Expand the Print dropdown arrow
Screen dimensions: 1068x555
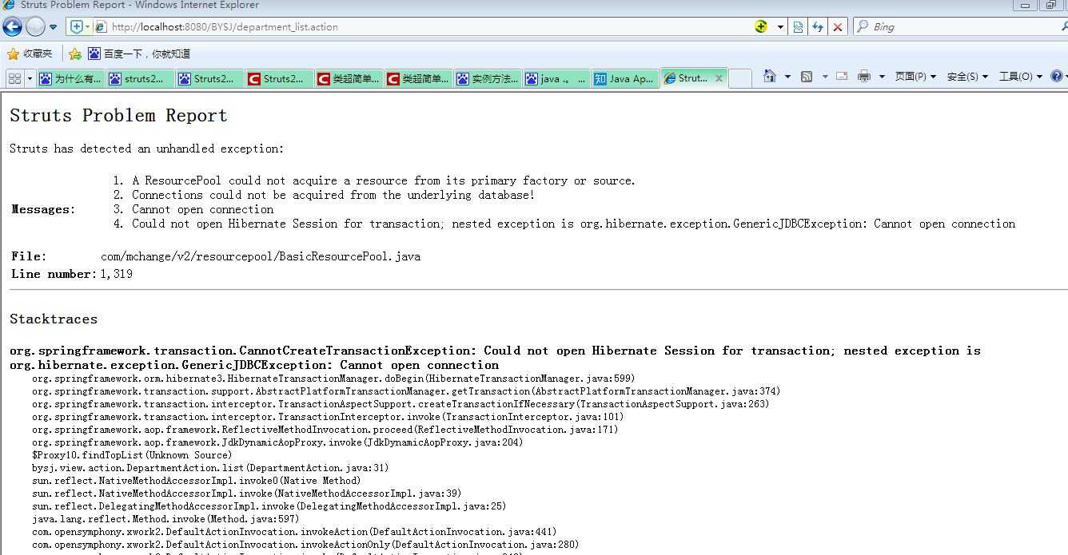(882, 77)
